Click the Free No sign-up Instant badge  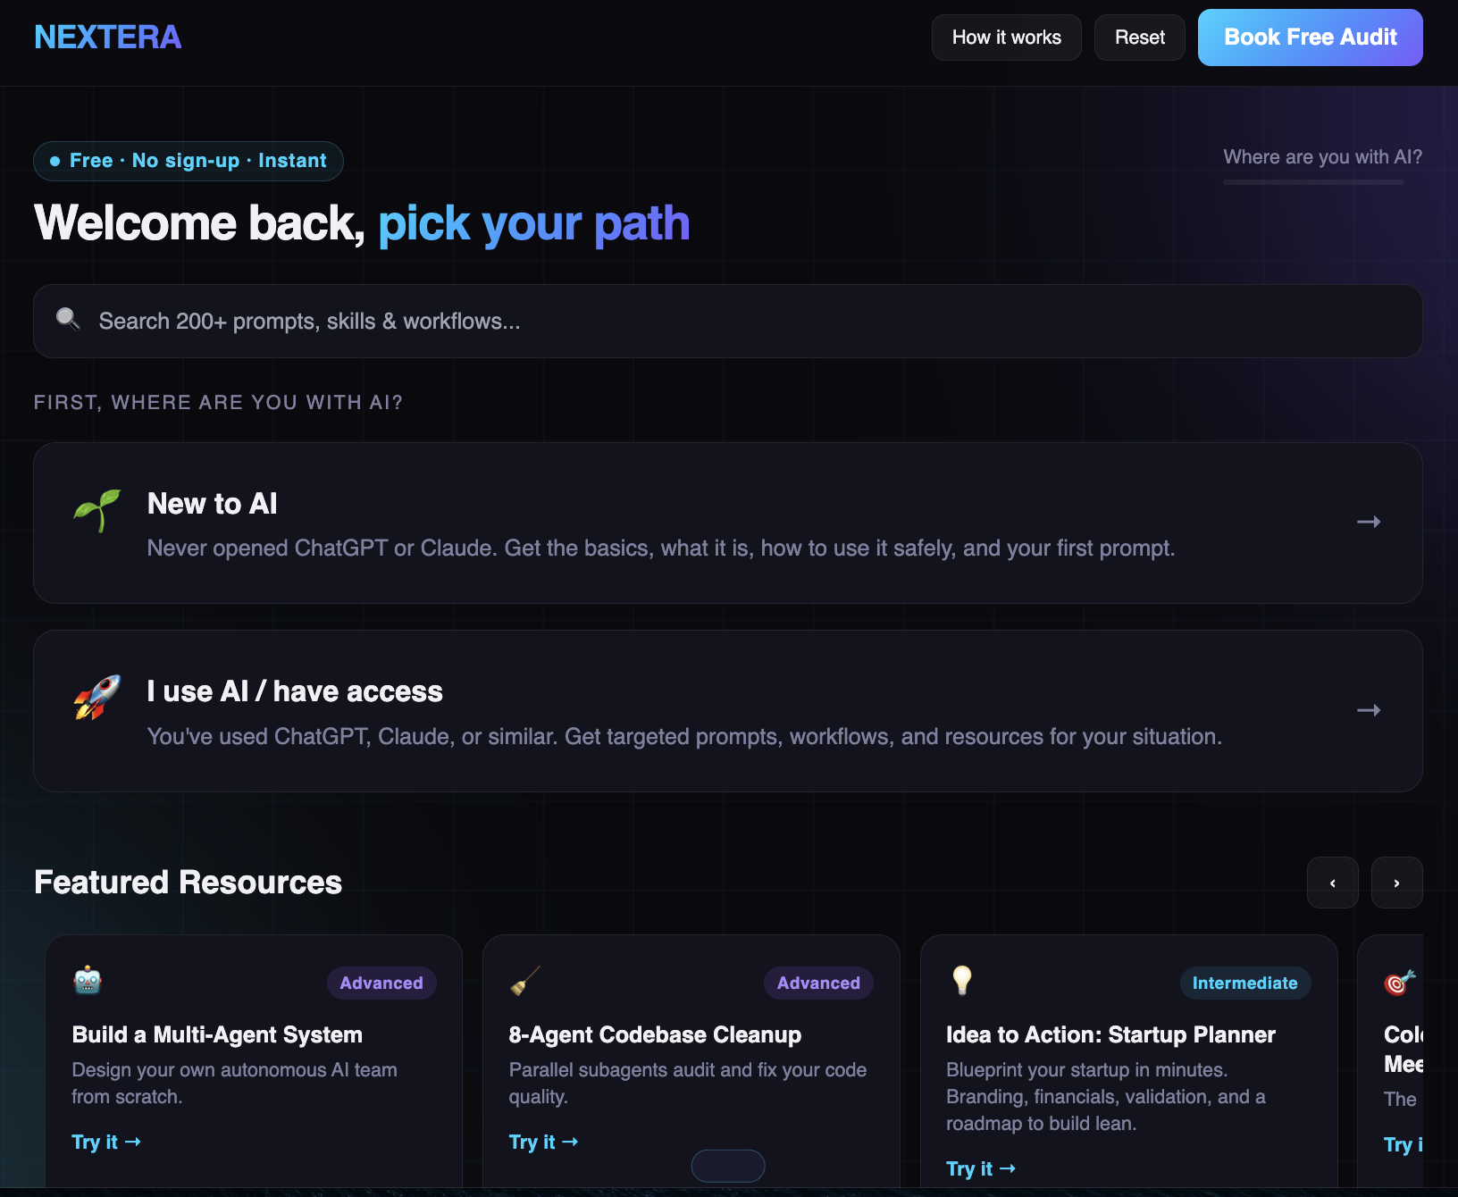click(189, 161)
